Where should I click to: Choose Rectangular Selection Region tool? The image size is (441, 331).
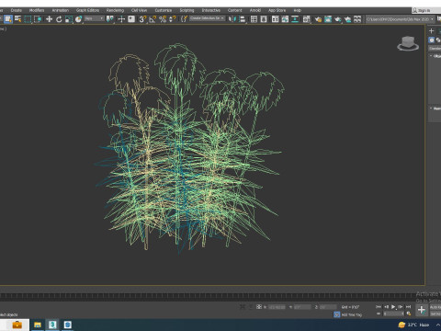coord(28,19)
